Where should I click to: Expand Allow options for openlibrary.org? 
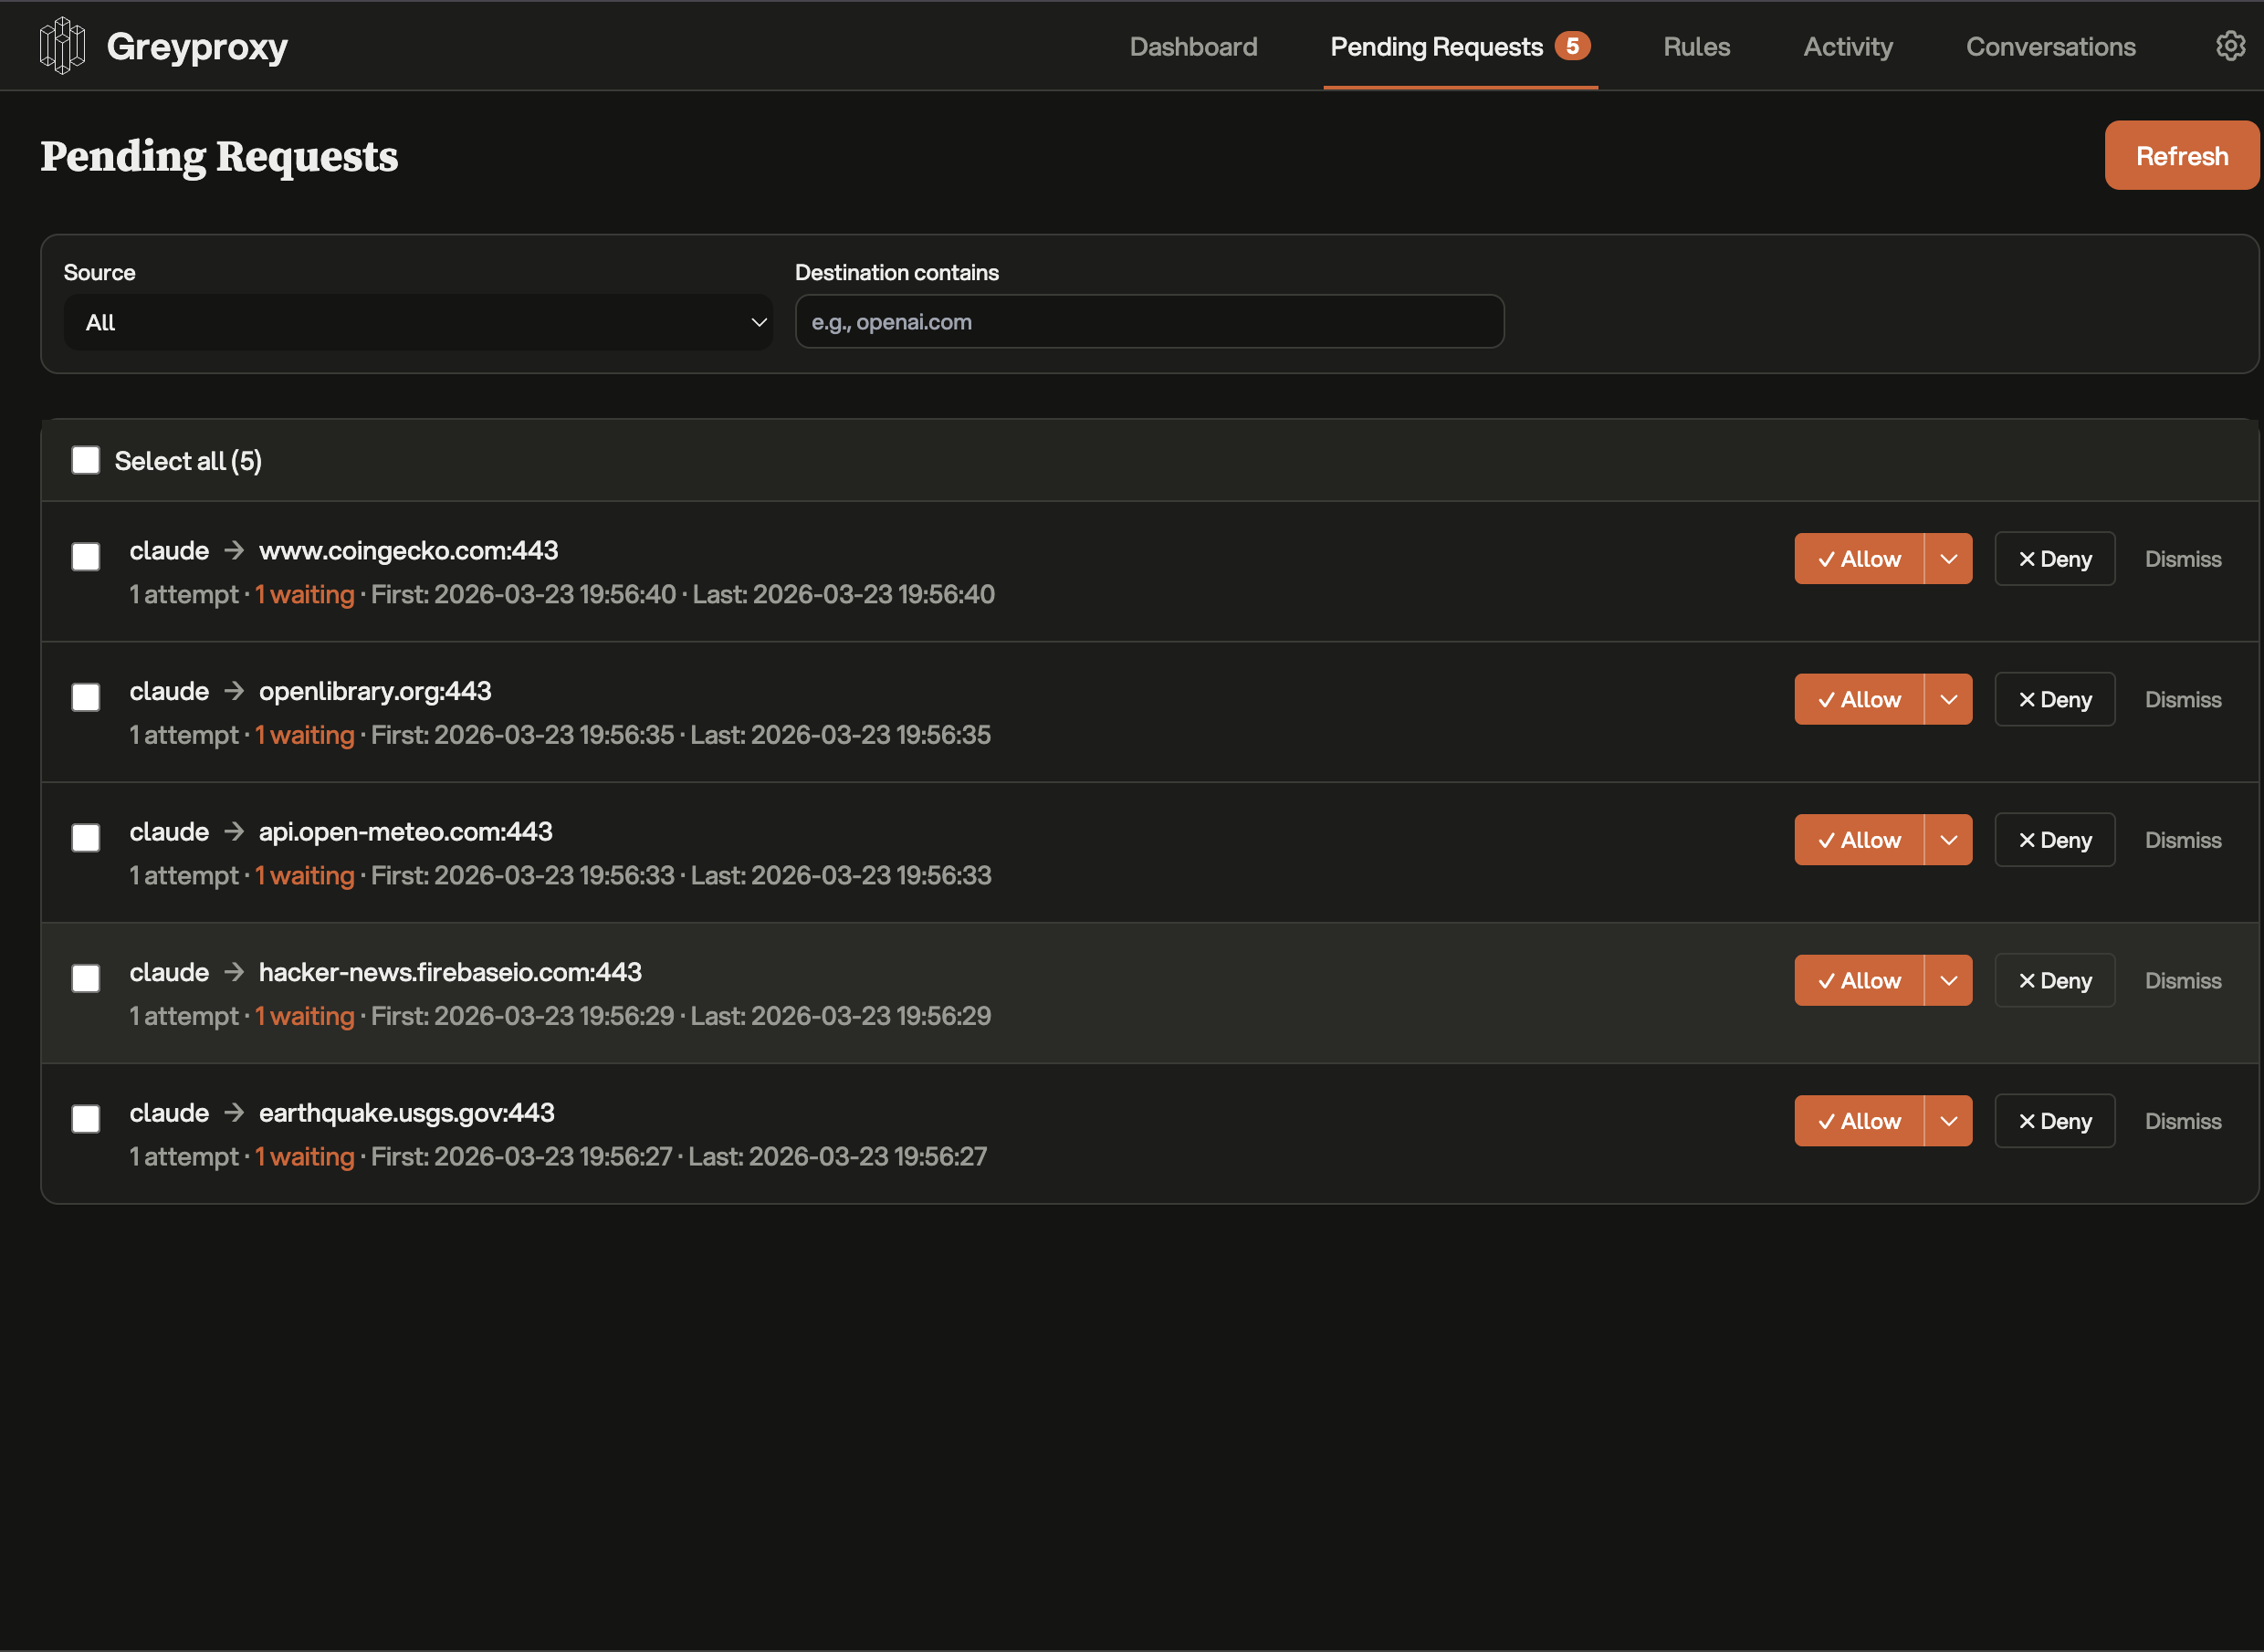[1948, 699]
